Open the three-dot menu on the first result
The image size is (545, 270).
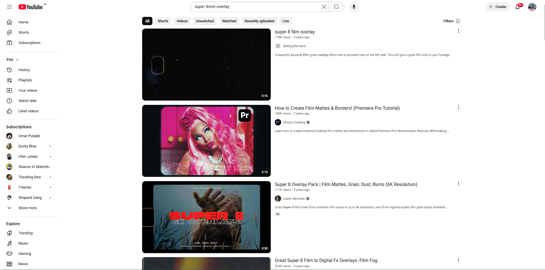(458, 31)
